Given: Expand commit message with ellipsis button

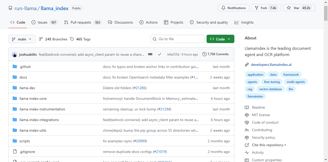Looking at the screenshot, I should (150, 54).
